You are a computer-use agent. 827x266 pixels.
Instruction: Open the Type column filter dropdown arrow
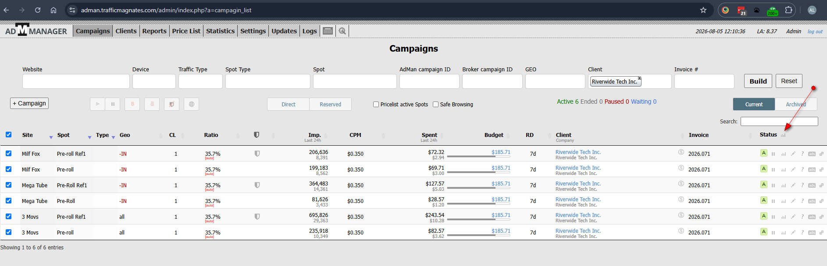pyautogui.click(x=113, y=137)
